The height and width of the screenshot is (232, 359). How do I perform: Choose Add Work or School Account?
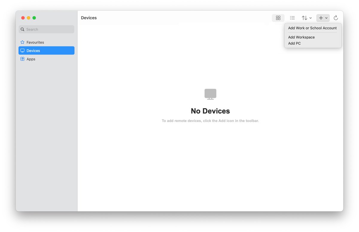point(312,28)
